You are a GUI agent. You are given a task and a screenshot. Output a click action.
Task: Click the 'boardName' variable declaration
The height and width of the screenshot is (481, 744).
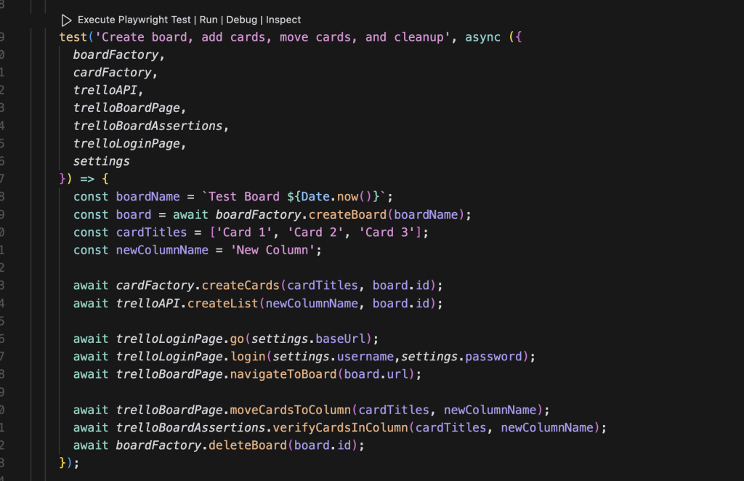[x=148, y=197]
